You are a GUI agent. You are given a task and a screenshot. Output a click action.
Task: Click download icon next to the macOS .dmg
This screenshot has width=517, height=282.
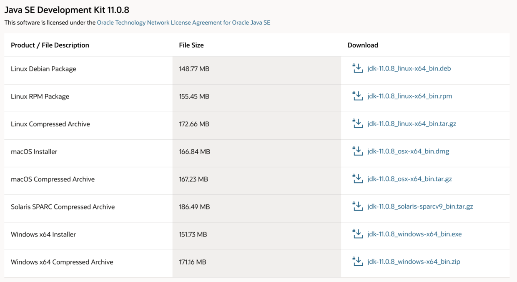tap(358, 151)
